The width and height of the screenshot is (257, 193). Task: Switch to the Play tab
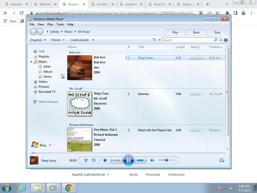[175, 32]
